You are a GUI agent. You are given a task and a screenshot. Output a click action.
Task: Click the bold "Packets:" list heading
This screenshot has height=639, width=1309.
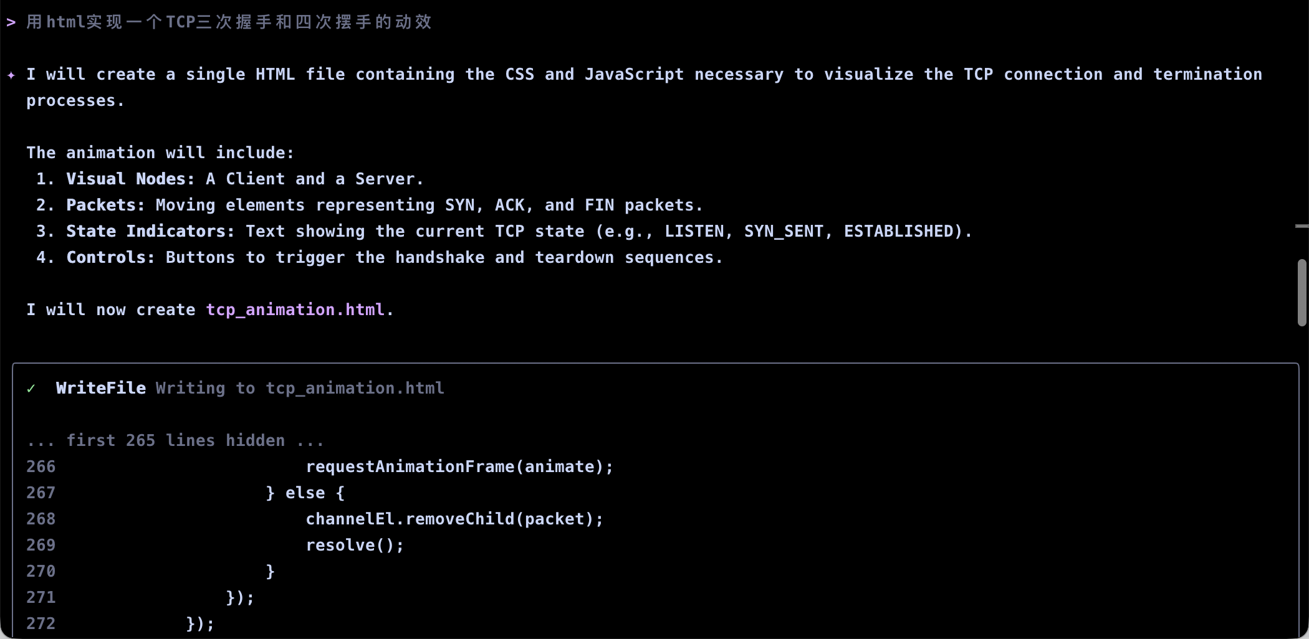click(x=105, y=206)
